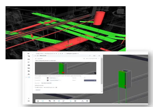Select the green C-channel element in 3D viewport

click(x=122, y=79)
